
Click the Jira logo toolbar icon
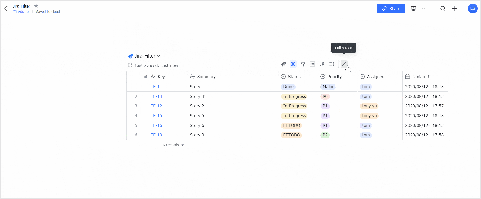[x=283, y=64]
